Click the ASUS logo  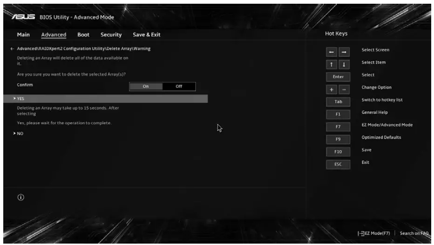(23, 17)
